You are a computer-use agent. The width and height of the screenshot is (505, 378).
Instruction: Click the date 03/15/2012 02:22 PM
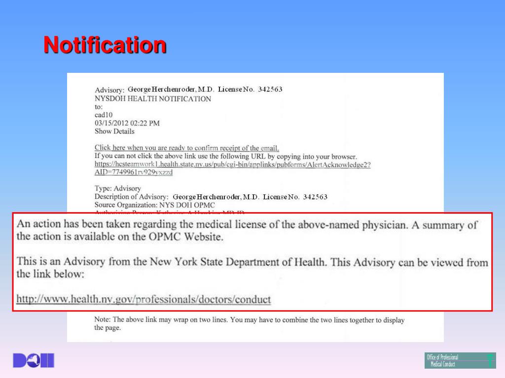coord(127,123)
